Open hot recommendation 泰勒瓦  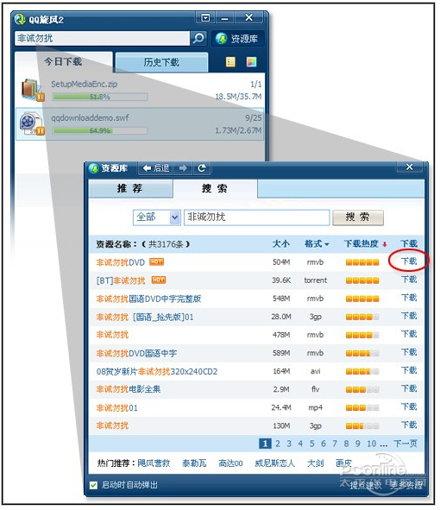tap(194, 463)
